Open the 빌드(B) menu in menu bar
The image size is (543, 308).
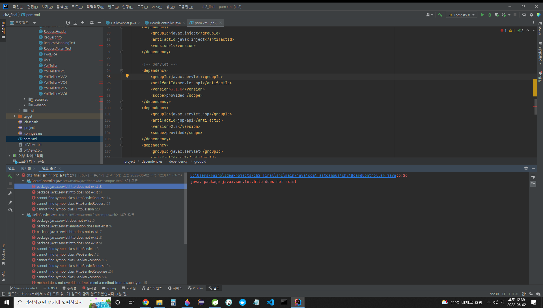tap(113, 7)
